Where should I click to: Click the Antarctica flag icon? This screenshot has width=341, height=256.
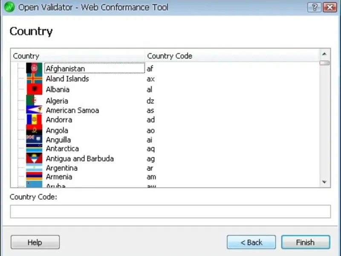click(x=34, y=148)
